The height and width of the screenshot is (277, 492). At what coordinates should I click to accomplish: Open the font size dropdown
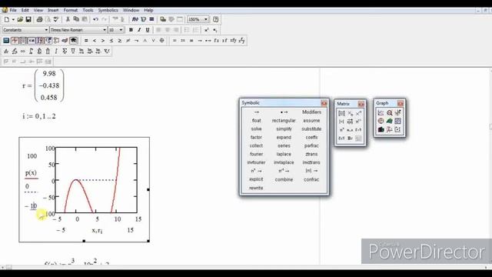(121, 30)
